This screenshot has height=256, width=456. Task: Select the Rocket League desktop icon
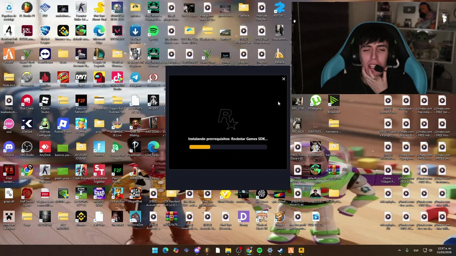(45, 34)
